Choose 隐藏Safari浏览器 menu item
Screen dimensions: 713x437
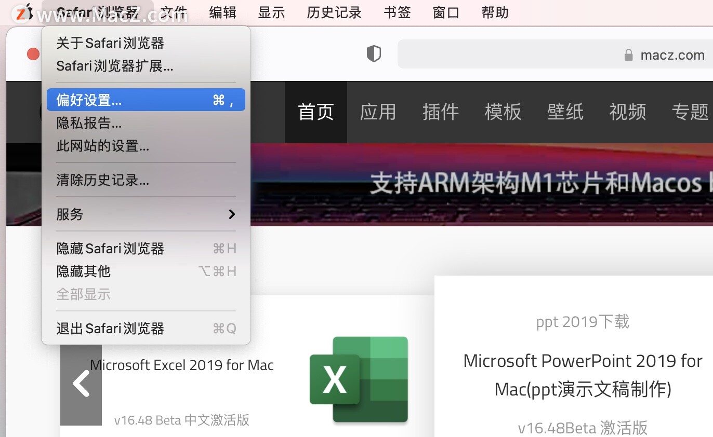(x=146, y=249)
